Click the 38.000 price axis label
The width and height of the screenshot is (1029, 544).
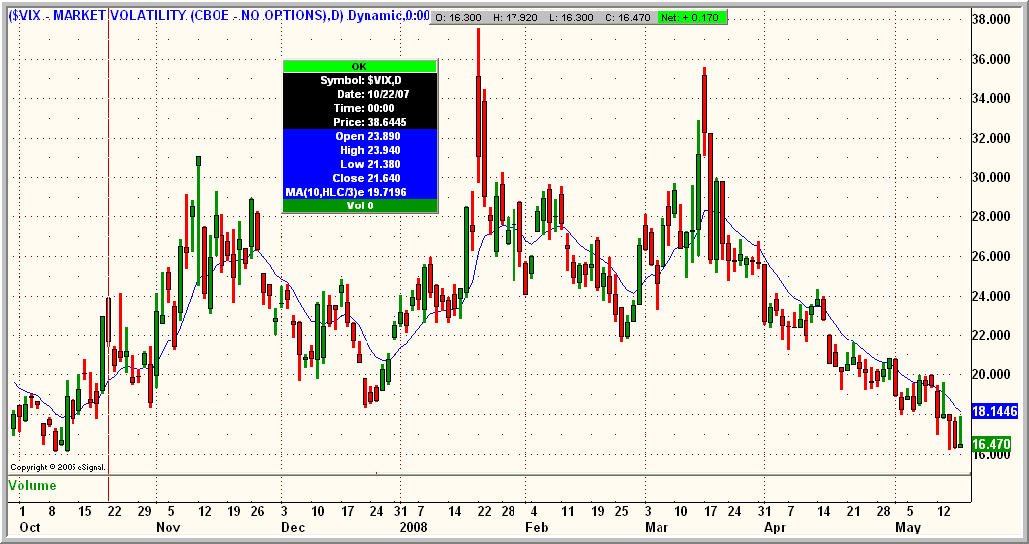pos(991,20)
